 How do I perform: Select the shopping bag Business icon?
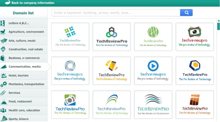(4, 58)
